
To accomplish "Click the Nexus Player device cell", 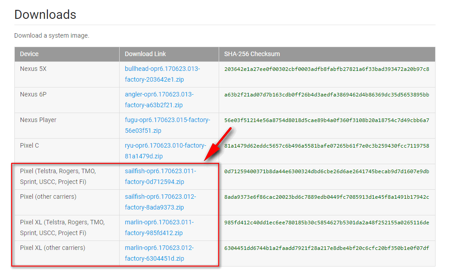I will pos(38,120).
